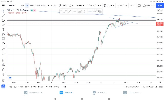Select path/polyline tool in floating toolbar
The height and width of the screenshot is (102, 164).
pos(95,11)
